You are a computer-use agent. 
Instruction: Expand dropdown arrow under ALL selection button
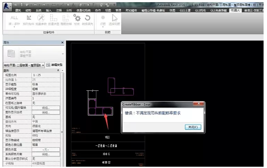point(14,27)
